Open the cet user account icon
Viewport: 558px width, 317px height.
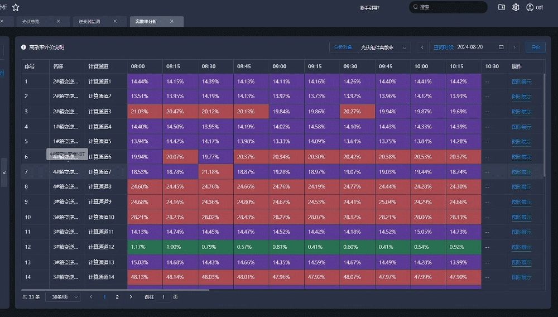[x=530, y=7]
